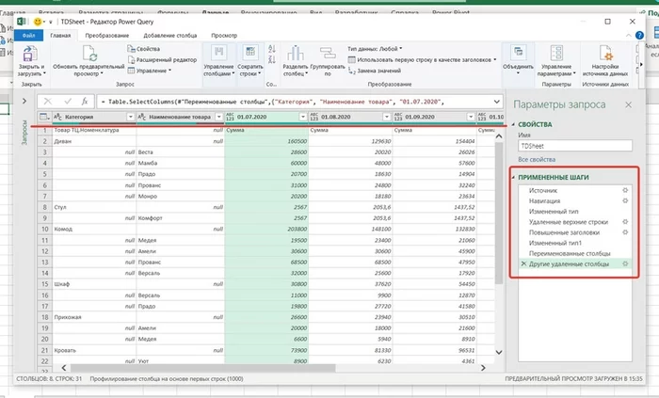Sort descending with the Z-A icon
659x398 pixels.
click(271, 59)
